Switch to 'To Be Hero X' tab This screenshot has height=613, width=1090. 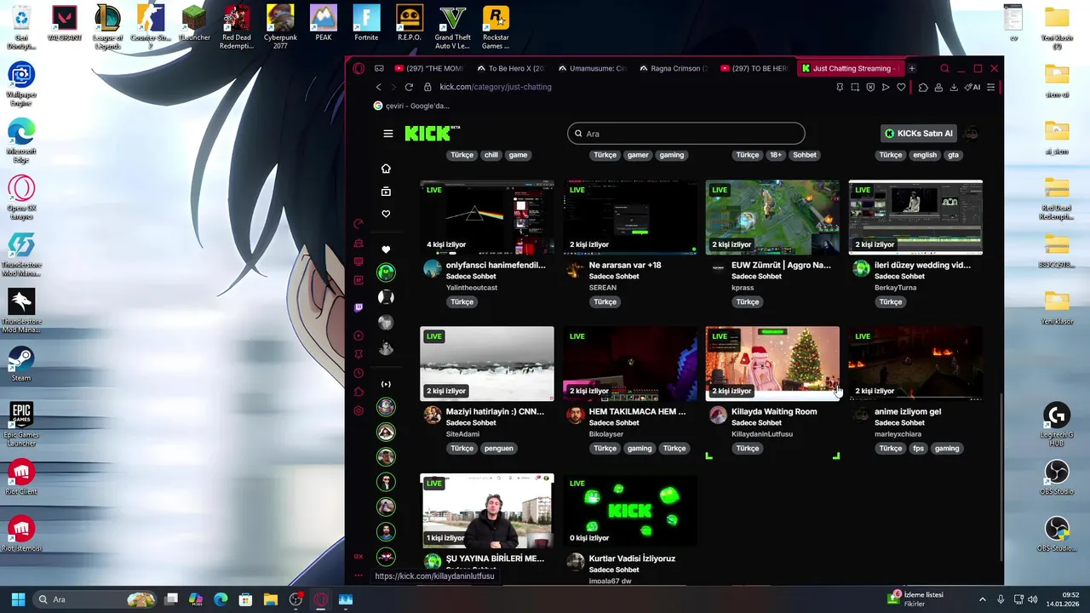(511, 68)
